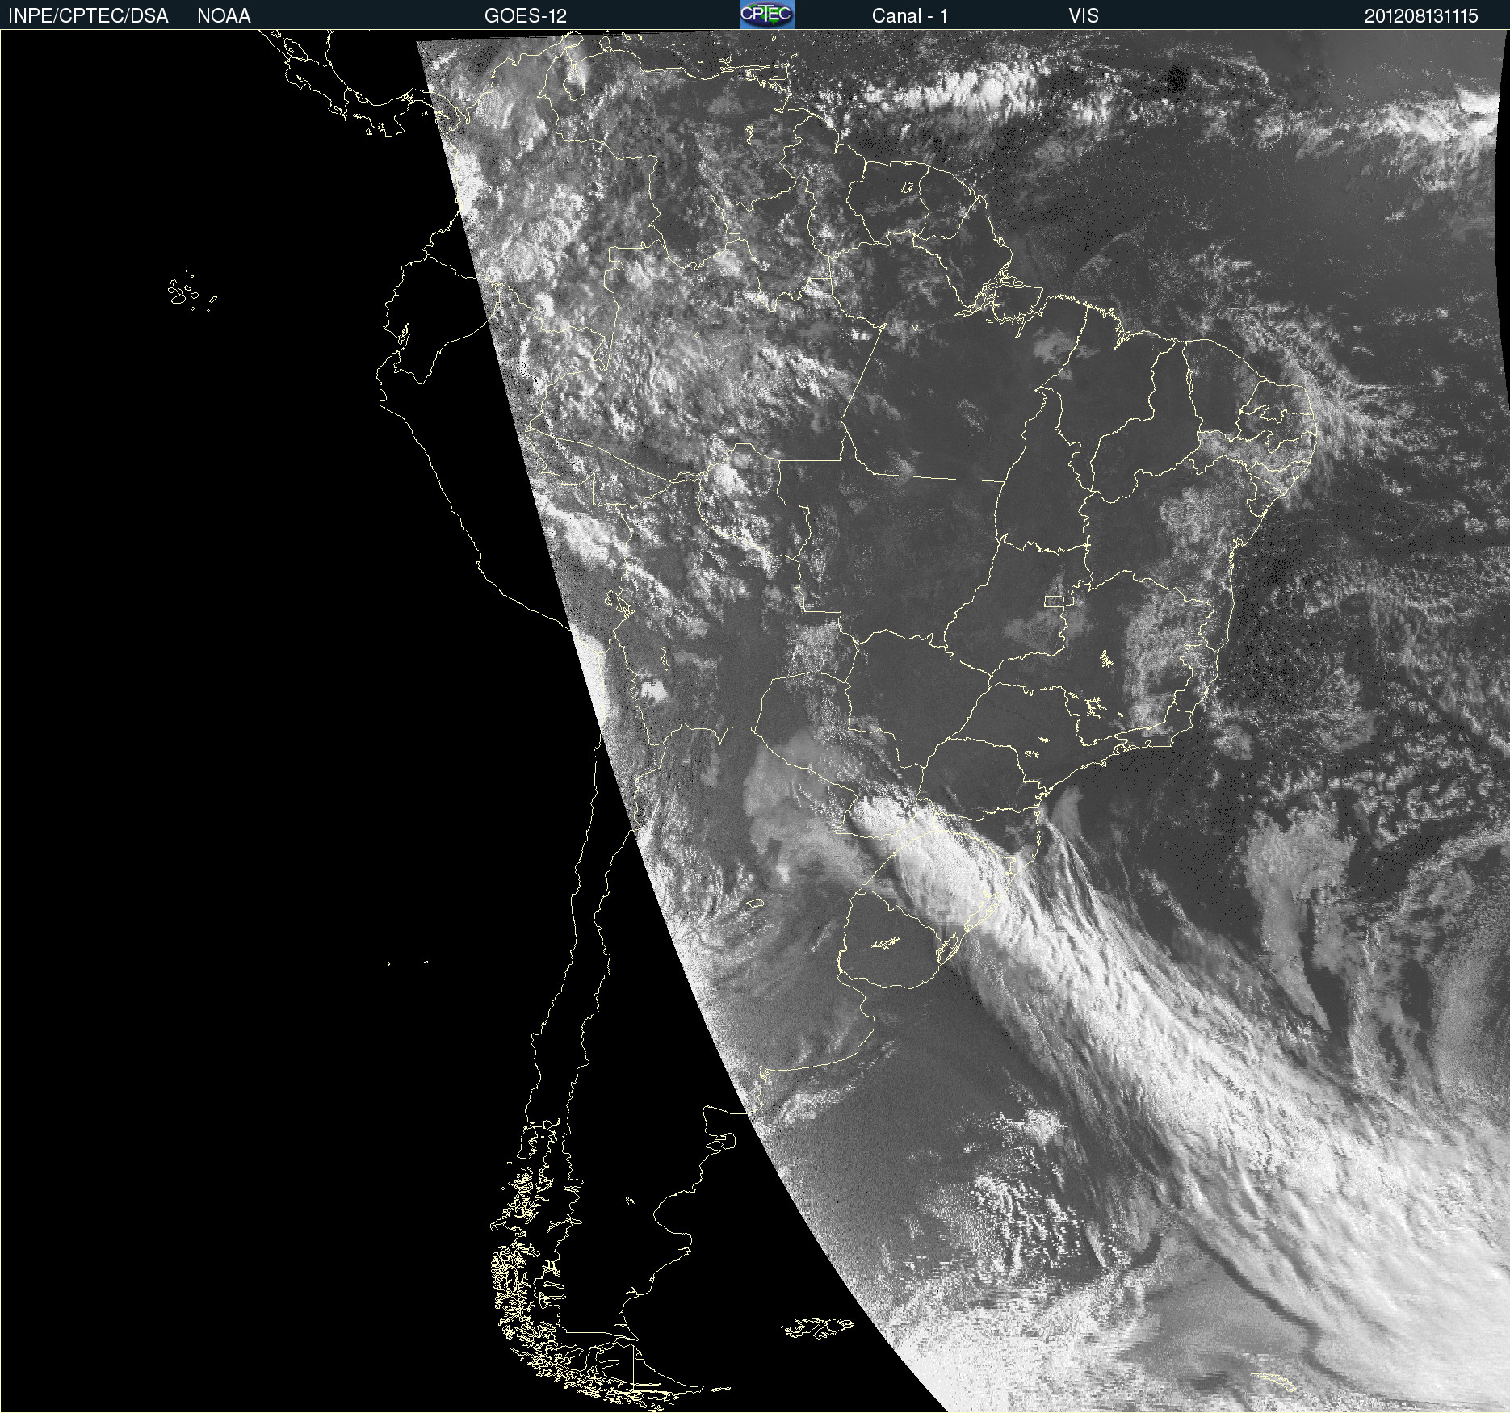Click the 201208131115 timestamp

pyautogui.click(x=1421, y=16)
